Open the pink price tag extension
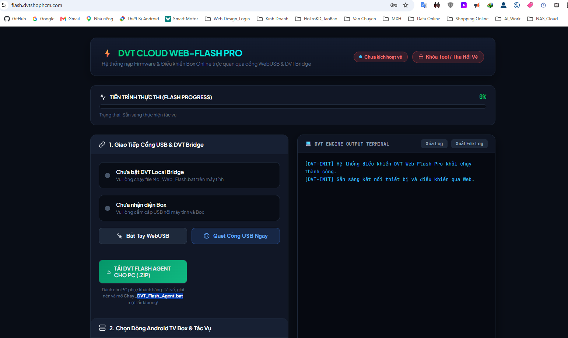The image size is (568, 338). click(530, 5)
